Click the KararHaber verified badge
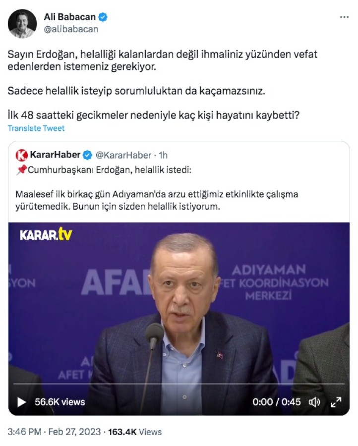Screen dimensions: 358x446 click(x=88, y=155)
